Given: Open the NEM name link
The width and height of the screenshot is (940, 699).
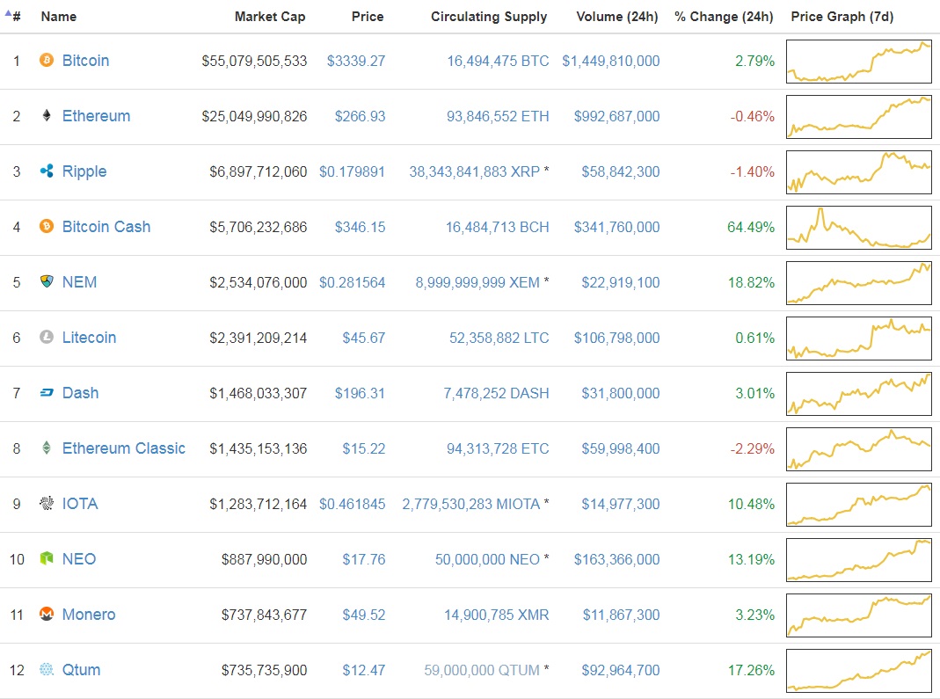Looking at the screenshot, I should (79, 281).
